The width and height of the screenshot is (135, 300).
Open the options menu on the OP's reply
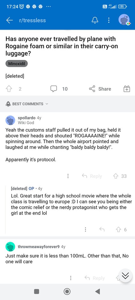[85, 229]
